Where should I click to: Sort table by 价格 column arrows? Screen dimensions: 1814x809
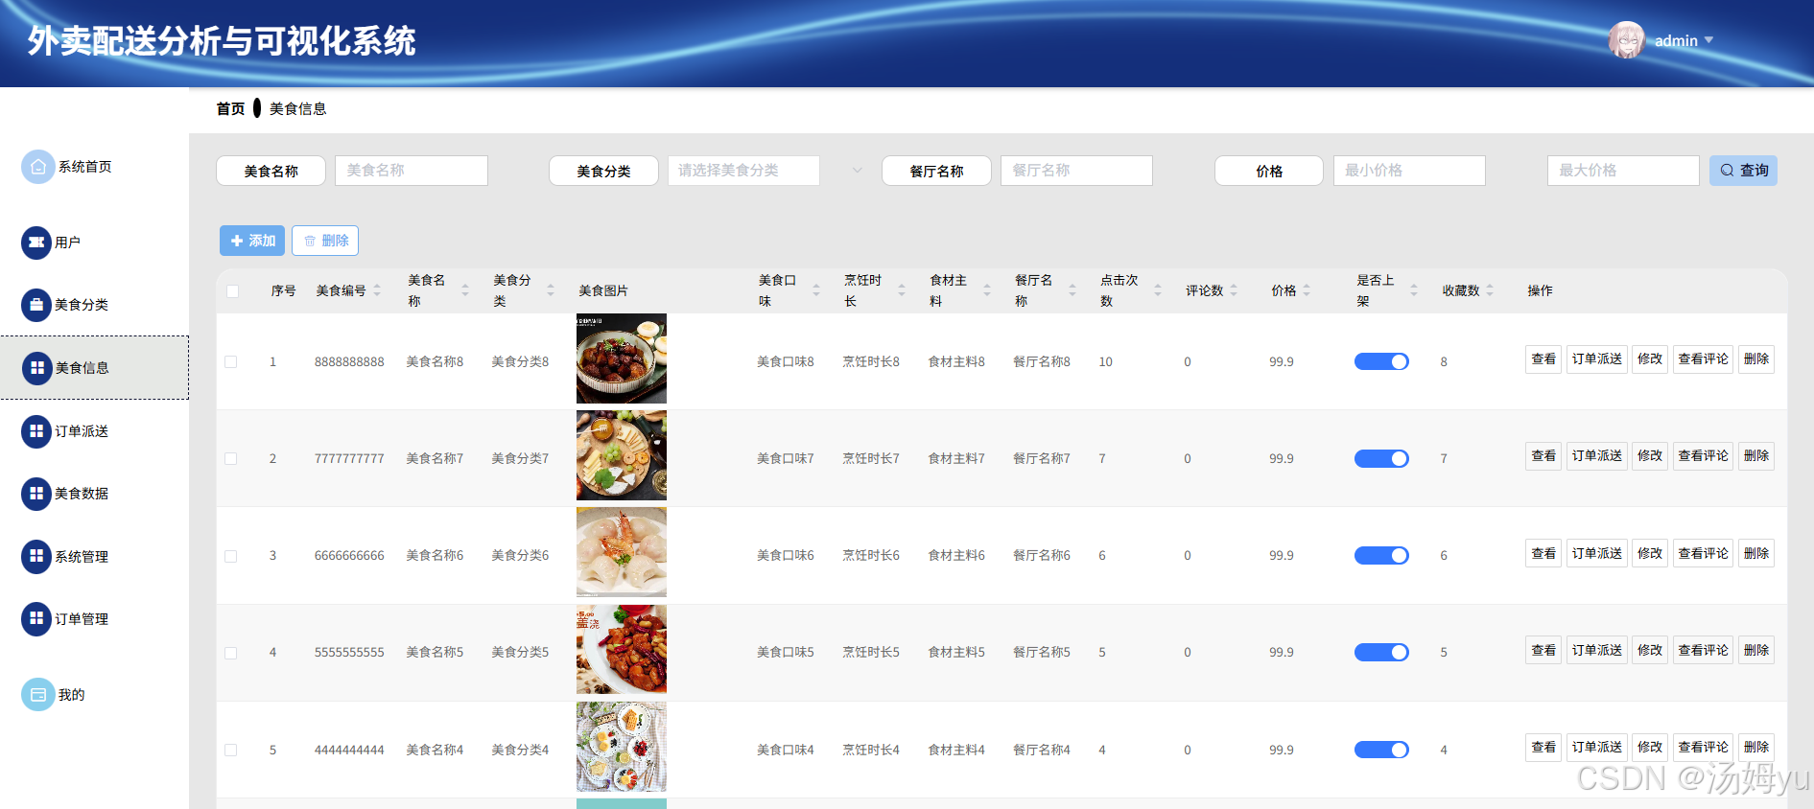coord(1307,290)
